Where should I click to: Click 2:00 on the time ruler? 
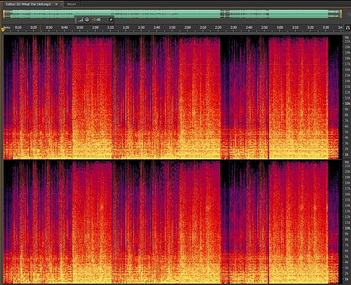[x=188, y=27]
